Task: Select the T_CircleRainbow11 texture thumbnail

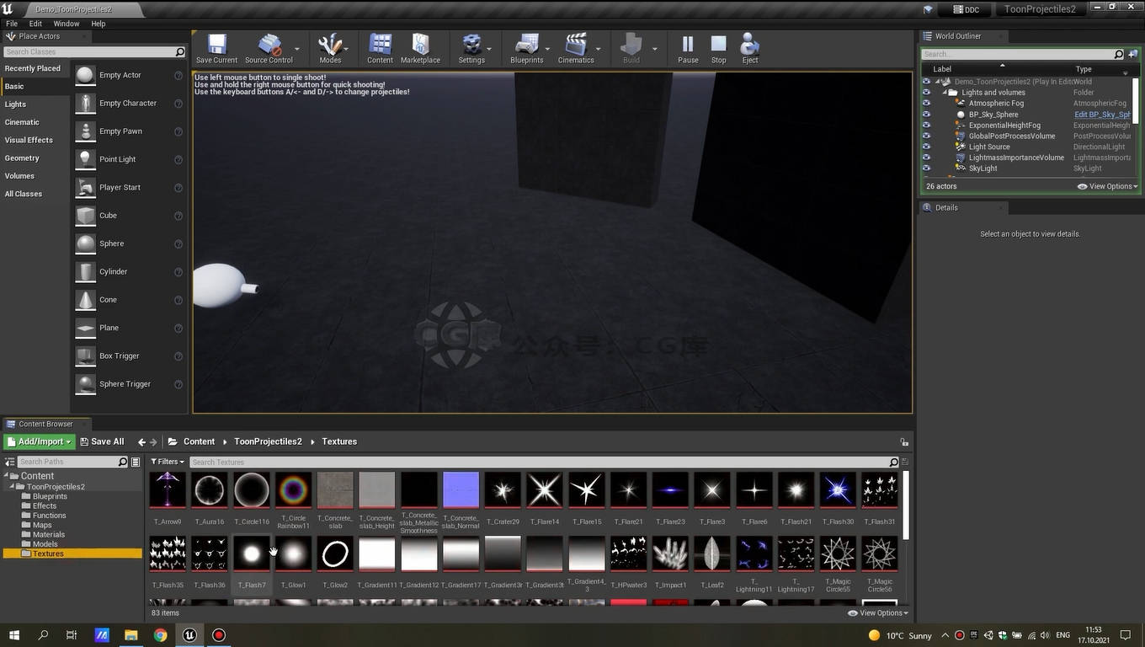Action: pyautogui.click(x=293, y=490)
